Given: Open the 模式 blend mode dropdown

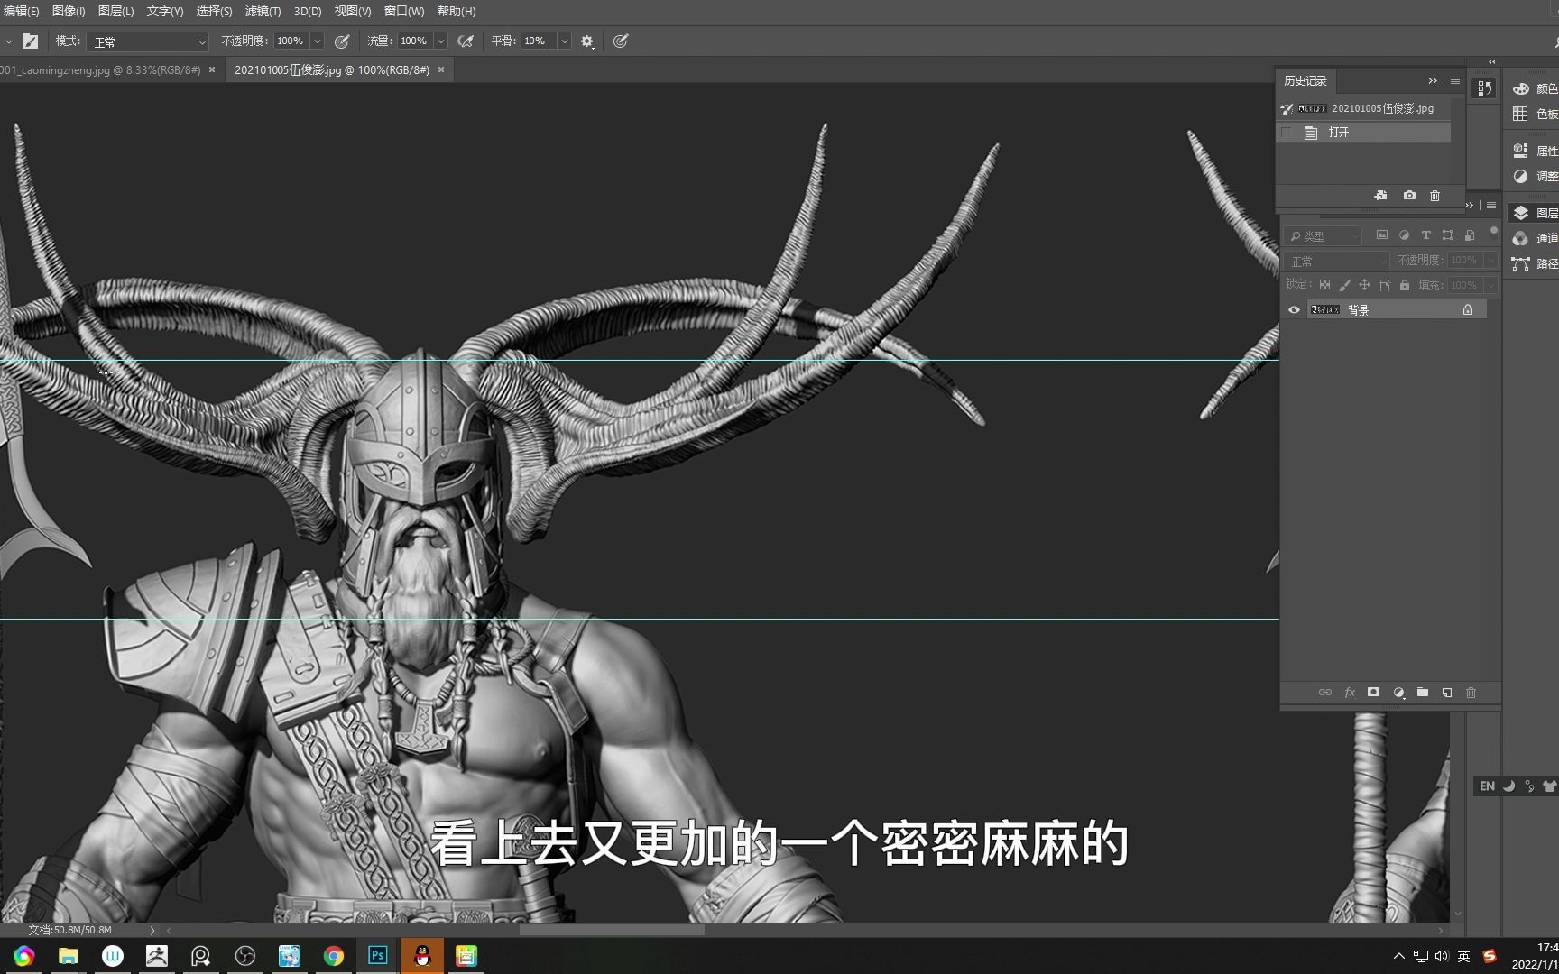Looking at the screenshot, I should [147, 41].
